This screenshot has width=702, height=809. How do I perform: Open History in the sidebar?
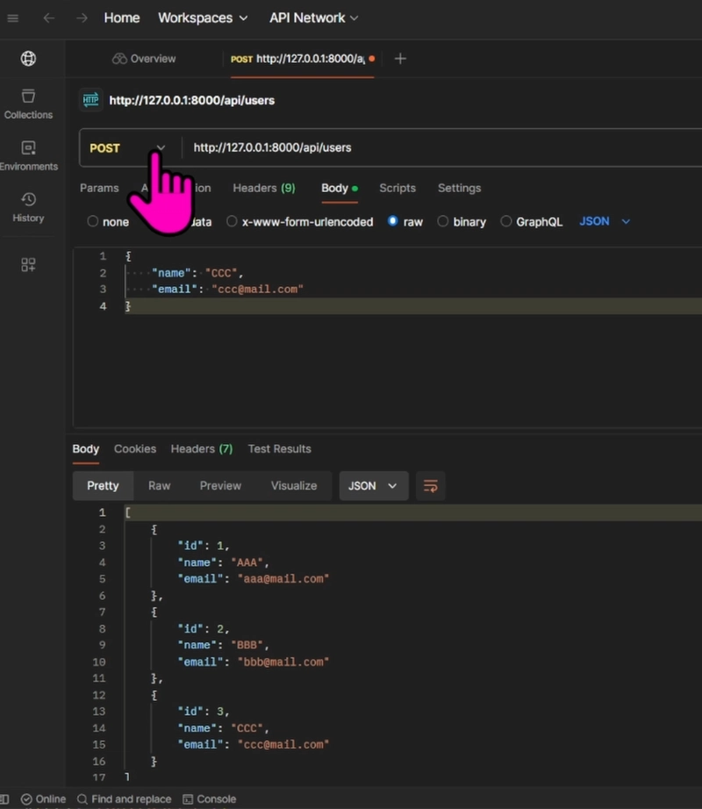(x=28, y=207)
